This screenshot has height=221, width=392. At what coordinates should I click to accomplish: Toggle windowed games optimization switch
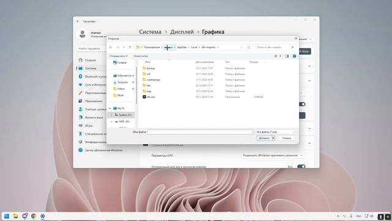tap(301, 166)
